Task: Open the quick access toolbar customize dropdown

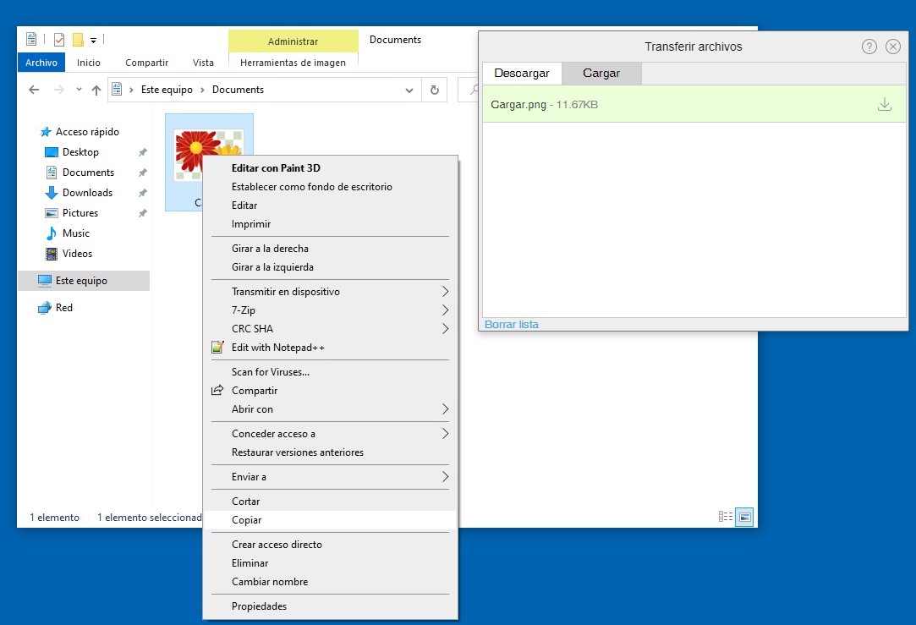Action: pyautogui.click(x=93, y=40)
